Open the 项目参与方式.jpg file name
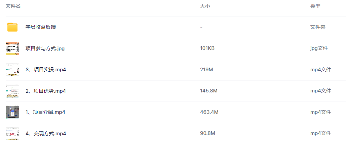Viewport: 346px width, 151px height. [45, 49]
